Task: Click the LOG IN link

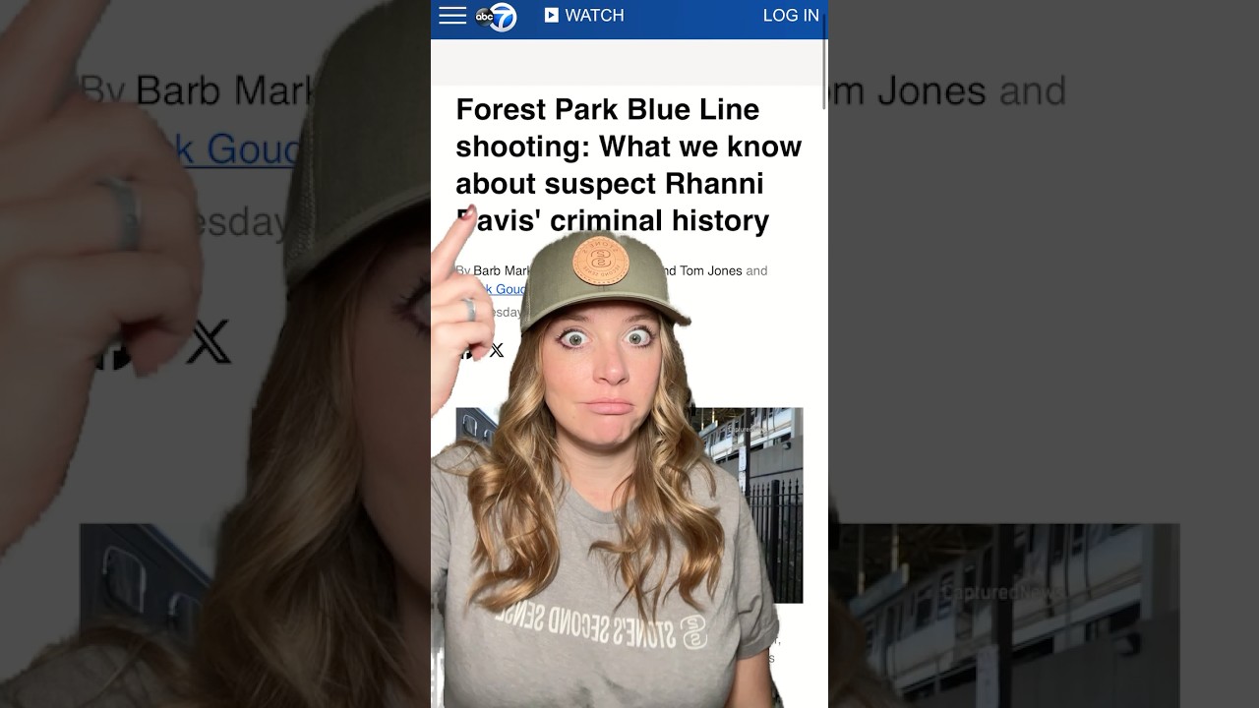Action: [x=791, y=15]
